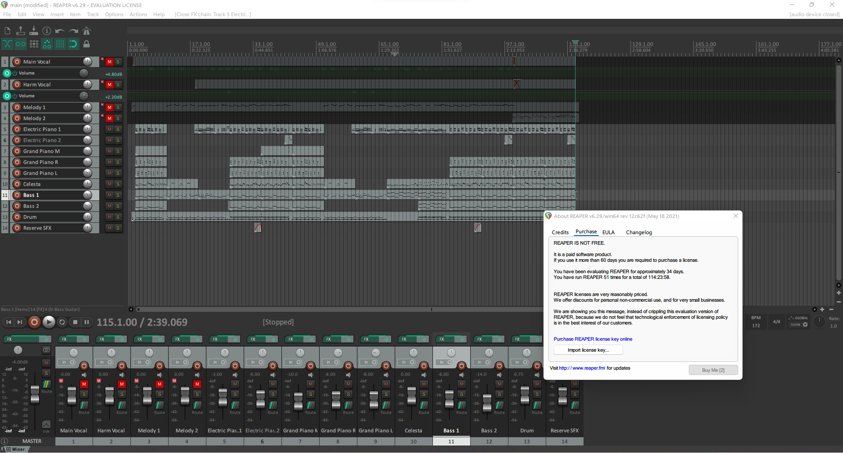Image resolution: width=843 pixels, height=453 pixels.
Task: Toggle the snap magnet icon
Action: tap(73, 44)
